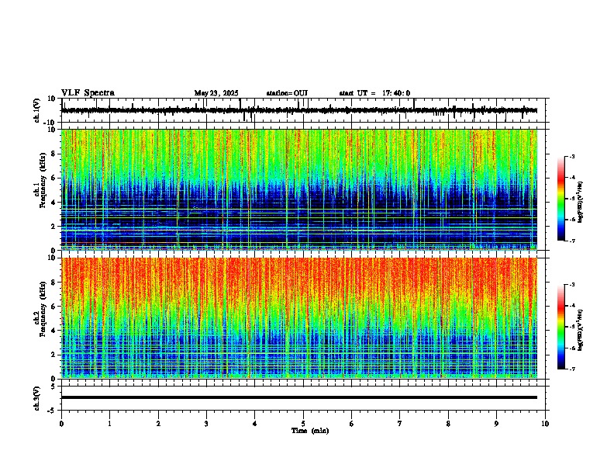The width and height of the screenshot is (614, 475).
Task: Click time-axis tick label "6"
Action: (352, 424)
